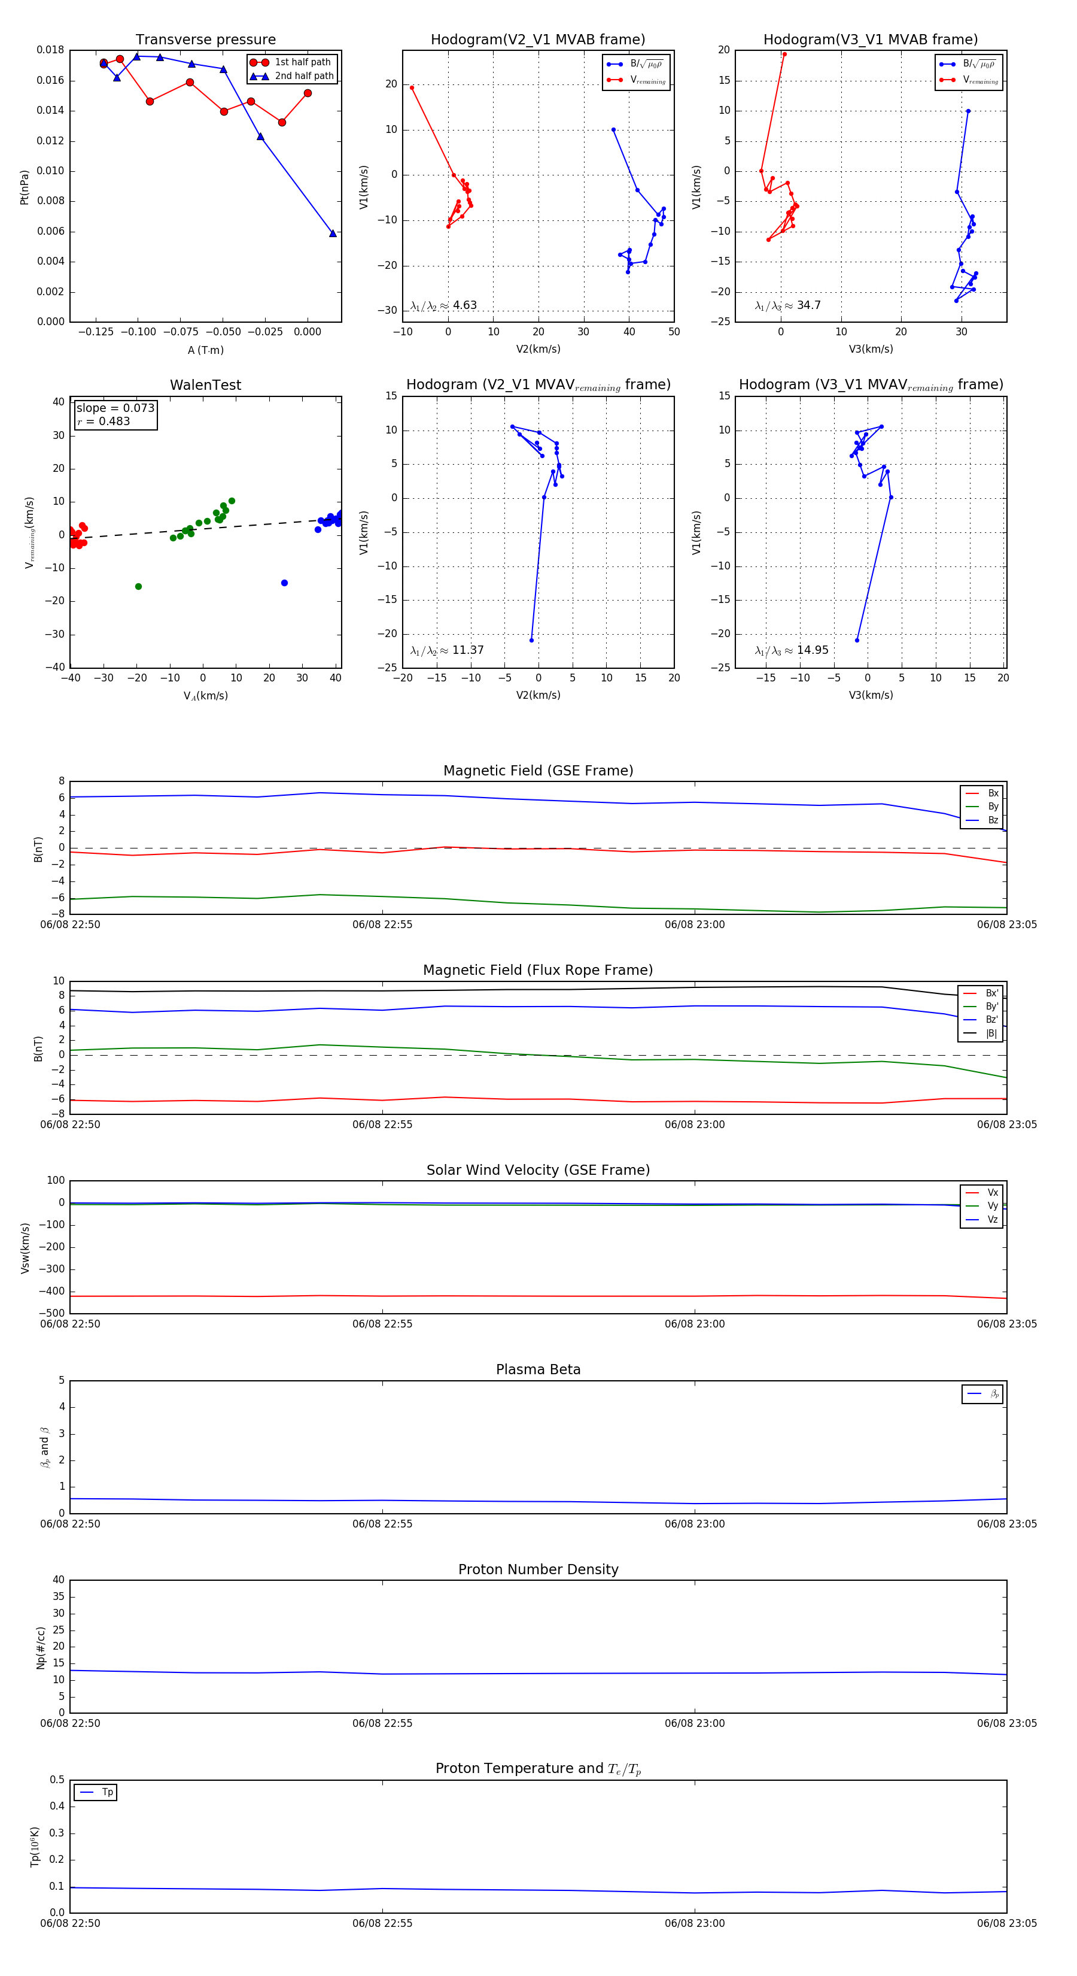
Task: Select the "Bz'" legend entry in flux rope plot
Action: click(981, 1020)
